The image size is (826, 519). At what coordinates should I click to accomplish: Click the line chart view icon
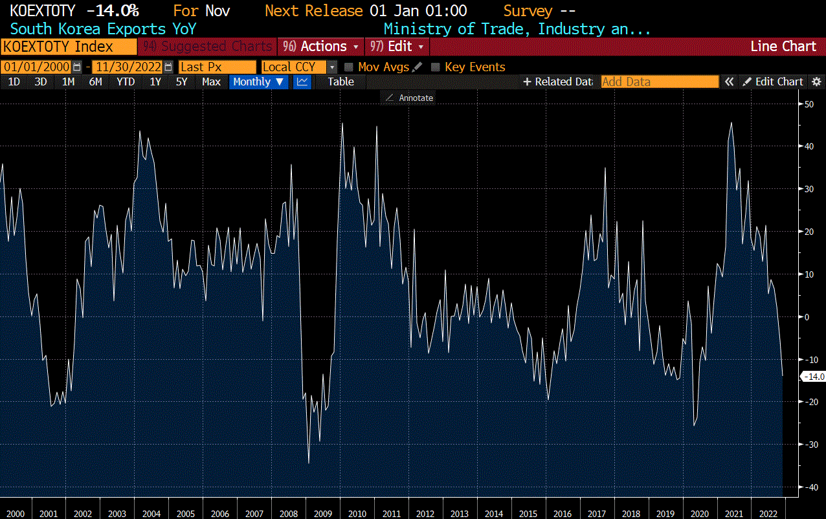tap(302, 82)
